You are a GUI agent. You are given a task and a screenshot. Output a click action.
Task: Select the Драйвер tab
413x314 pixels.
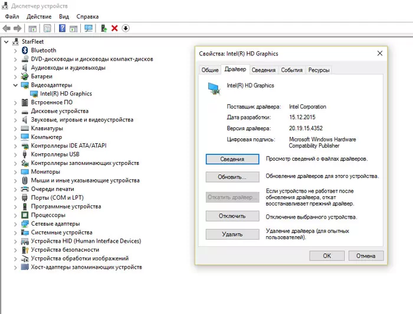click(235, 69)
